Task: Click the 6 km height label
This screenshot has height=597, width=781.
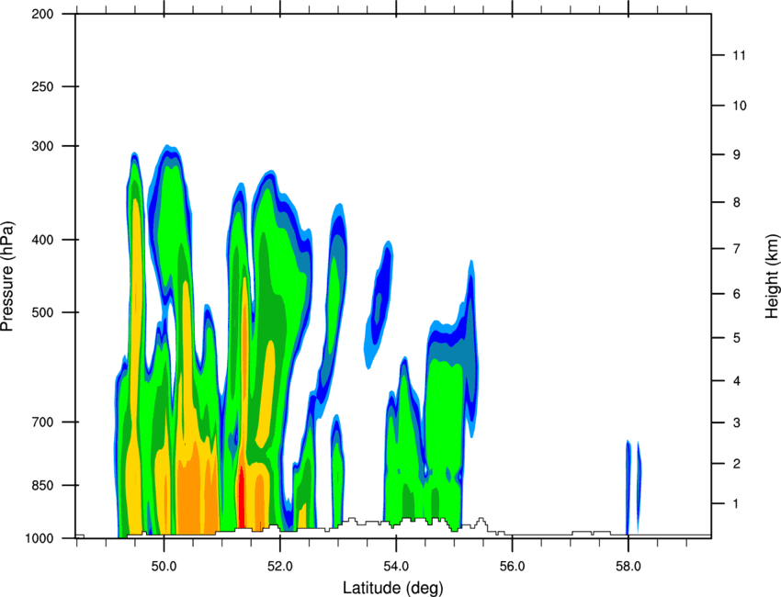Action: click(x=737, y=294)
